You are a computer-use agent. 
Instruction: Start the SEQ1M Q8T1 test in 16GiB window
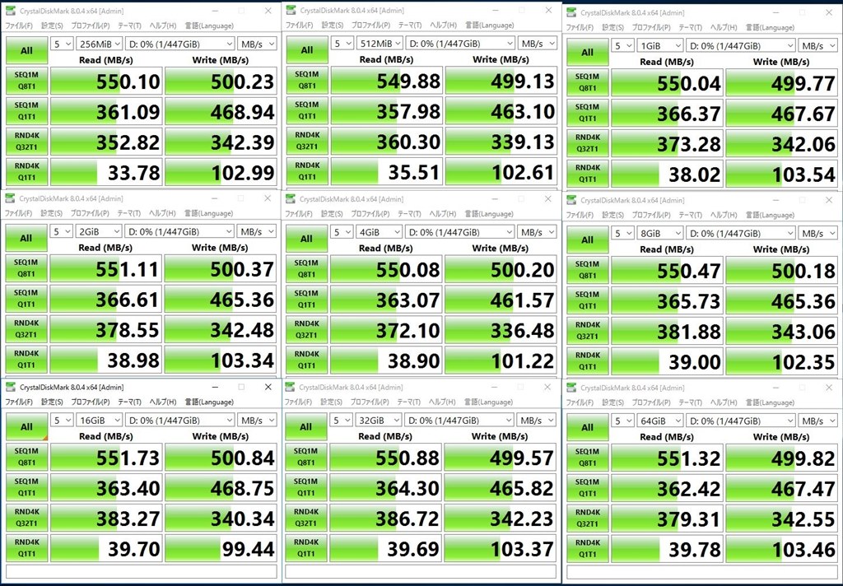pos(26,456)
